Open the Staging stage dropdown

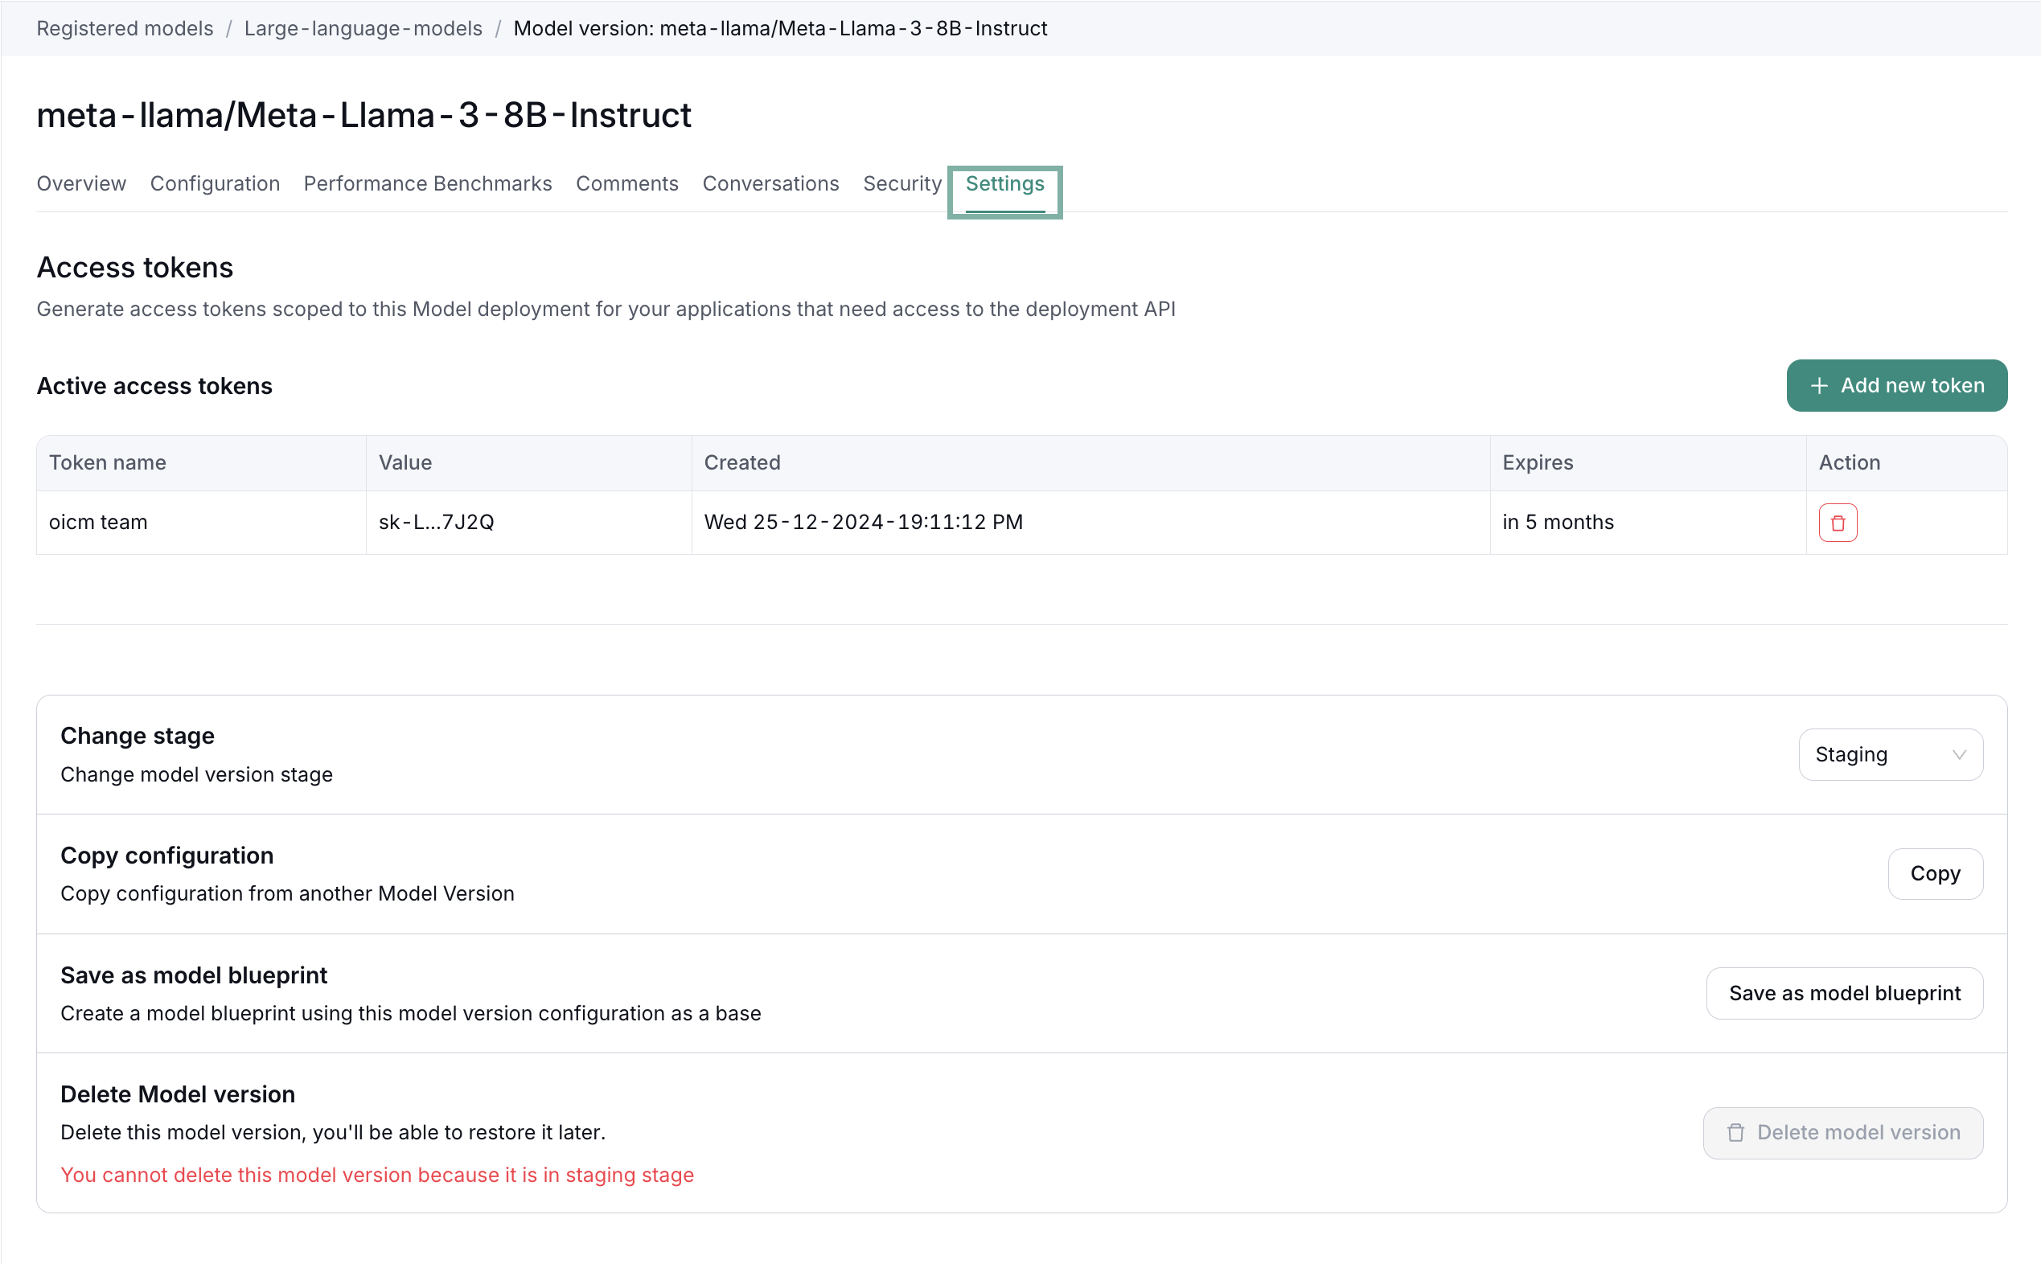coord(1891,754)
